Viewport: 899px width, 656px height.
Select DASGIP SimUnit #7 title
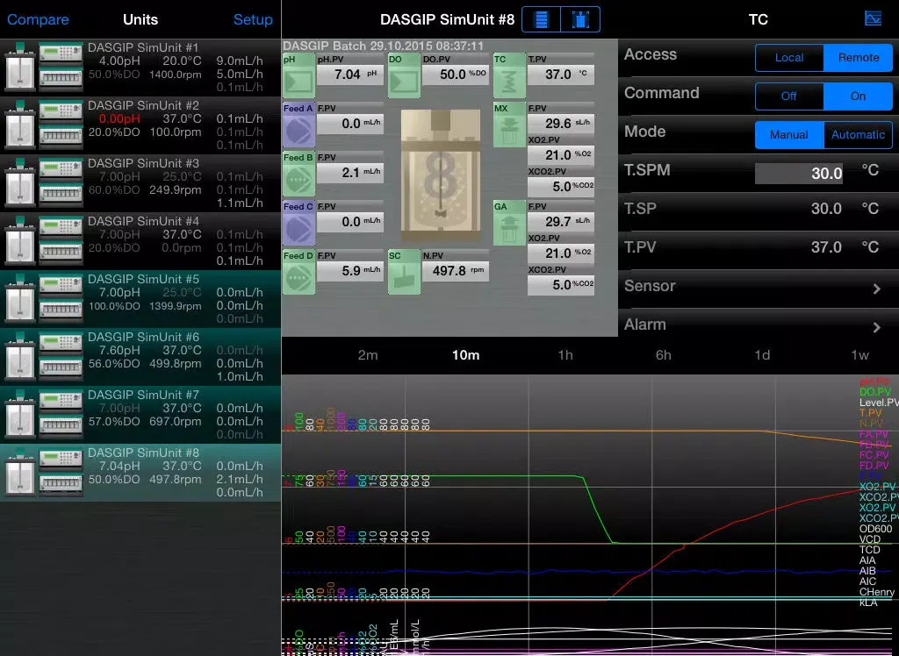[x=143, y=395]
